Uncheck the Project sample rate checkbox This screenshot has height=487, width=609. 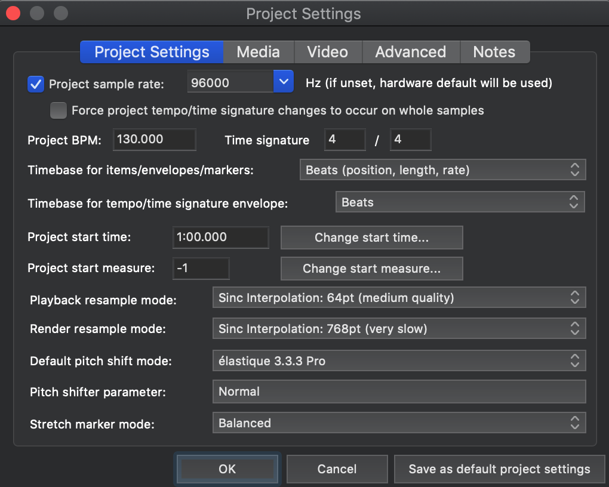[x=36, y=84]
